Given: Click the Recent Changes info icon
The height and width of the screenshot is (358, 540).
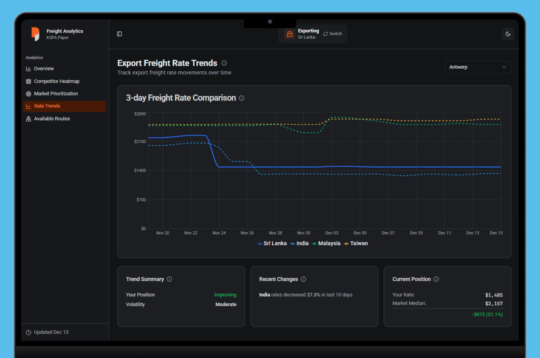Looking at the screenshot, I should tap(303, 279).
